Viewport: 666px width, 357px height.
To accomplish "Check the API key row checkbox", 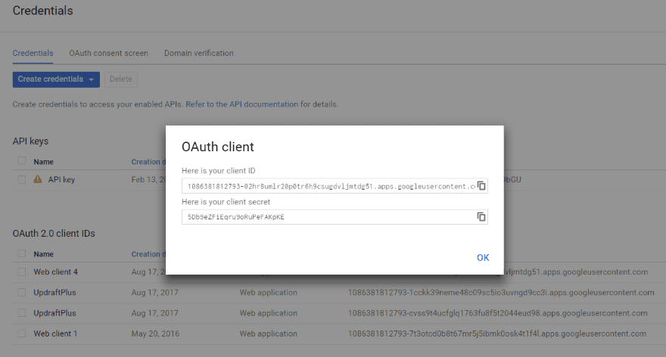I will (22, 179).
